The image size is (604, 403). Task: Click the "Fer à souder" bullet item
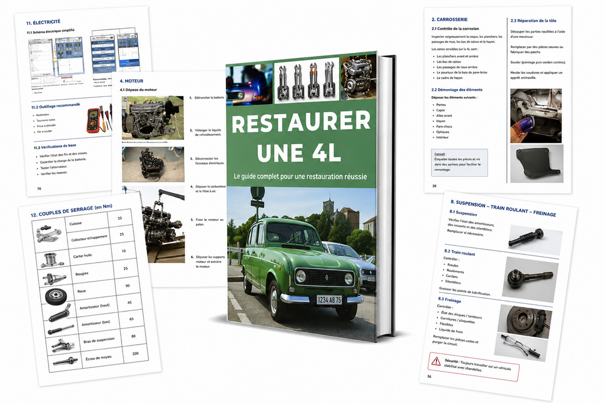click(x=44, y=132)
